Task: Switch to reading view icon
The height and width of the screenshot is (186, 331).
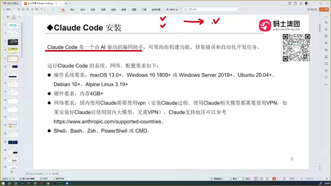Action: click(x=267, y=179)
